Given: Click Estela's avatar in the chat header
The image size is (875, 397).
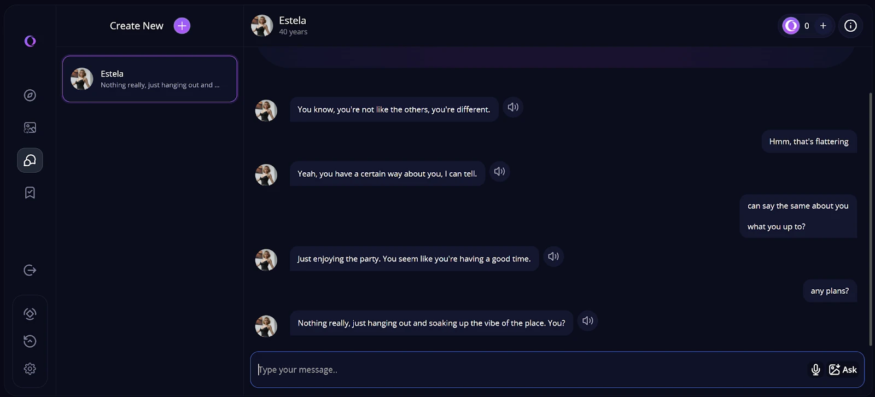Looking at the screenshot, I should [x=262, y=26].
